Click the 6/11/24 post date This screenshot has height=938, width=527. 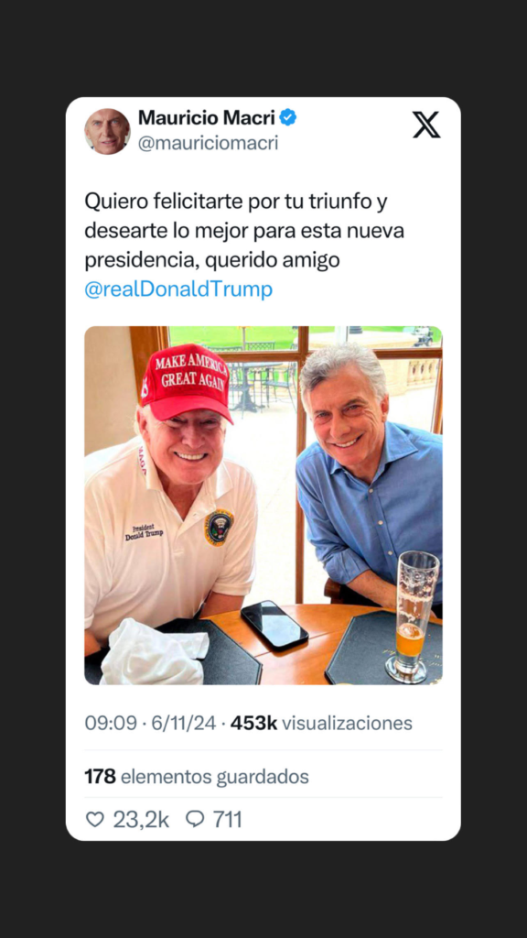click(x=183, y=724)
